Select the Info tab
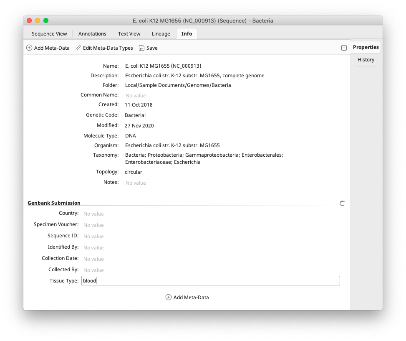Viewport: 406px width, 341px height. click(187, 34)
